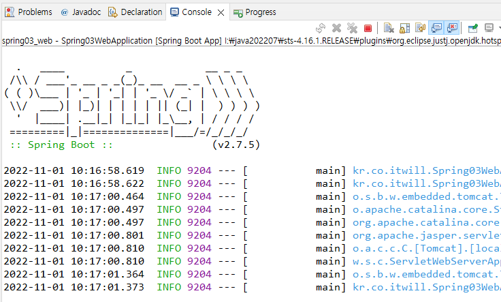The image size is (501, 302).
Task: Click the ':: Spring Boot ::' green text
Action: [x=61, y=145]
